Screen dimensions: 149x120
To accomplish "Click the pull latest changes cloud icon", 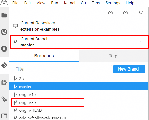I will click(111, 12).
